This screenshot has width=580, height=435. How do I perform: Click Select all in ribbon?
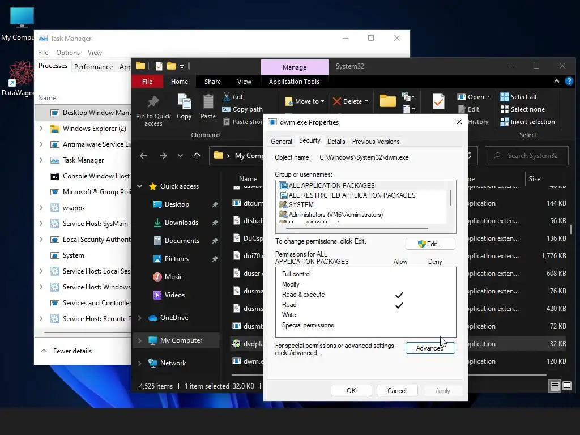(x=518, y=97)
